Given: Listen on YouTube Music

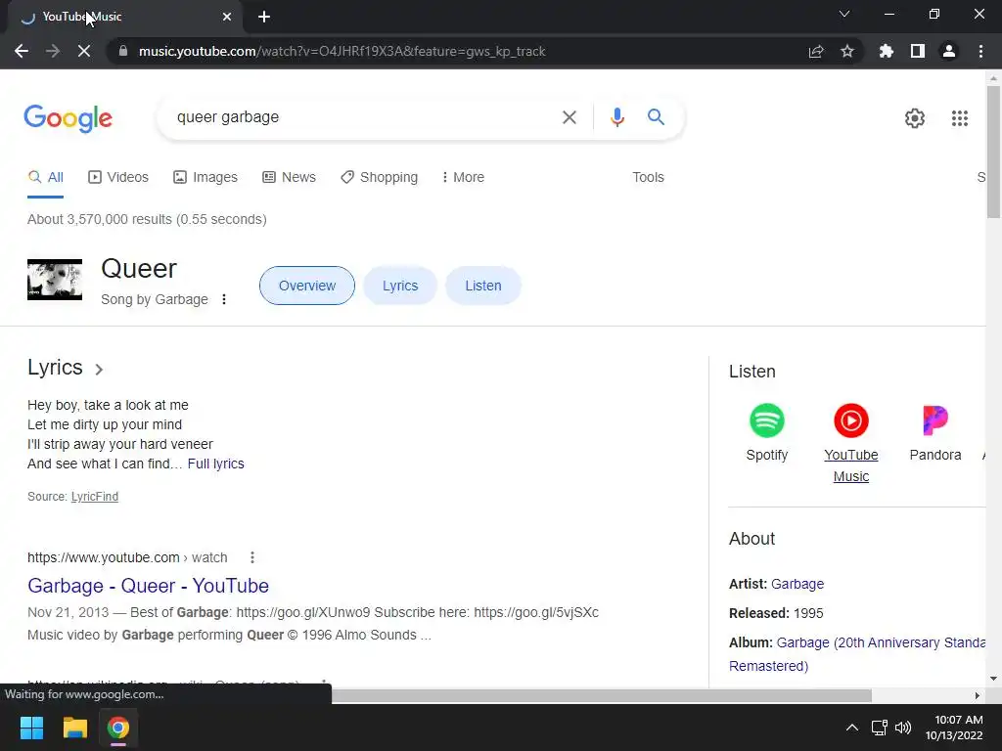Looking at the screenshot, I should click(x=851, y=443).
